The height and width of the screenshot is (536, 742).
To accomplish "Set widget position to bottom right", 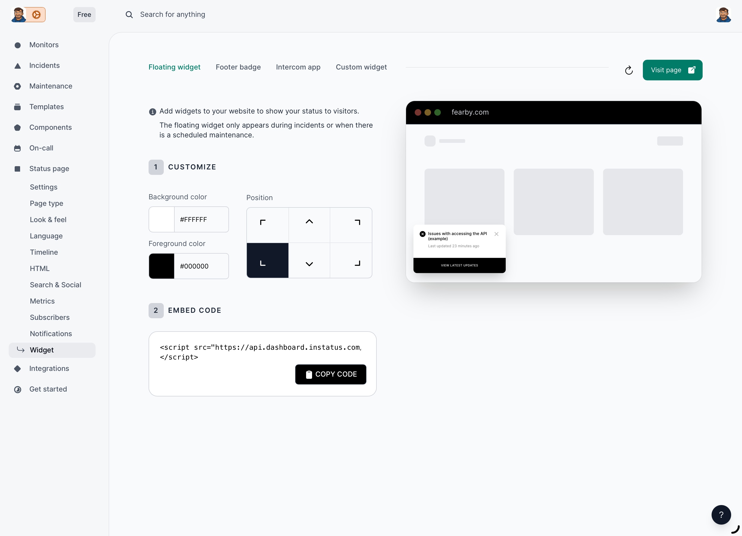I will tap(351, 260).
